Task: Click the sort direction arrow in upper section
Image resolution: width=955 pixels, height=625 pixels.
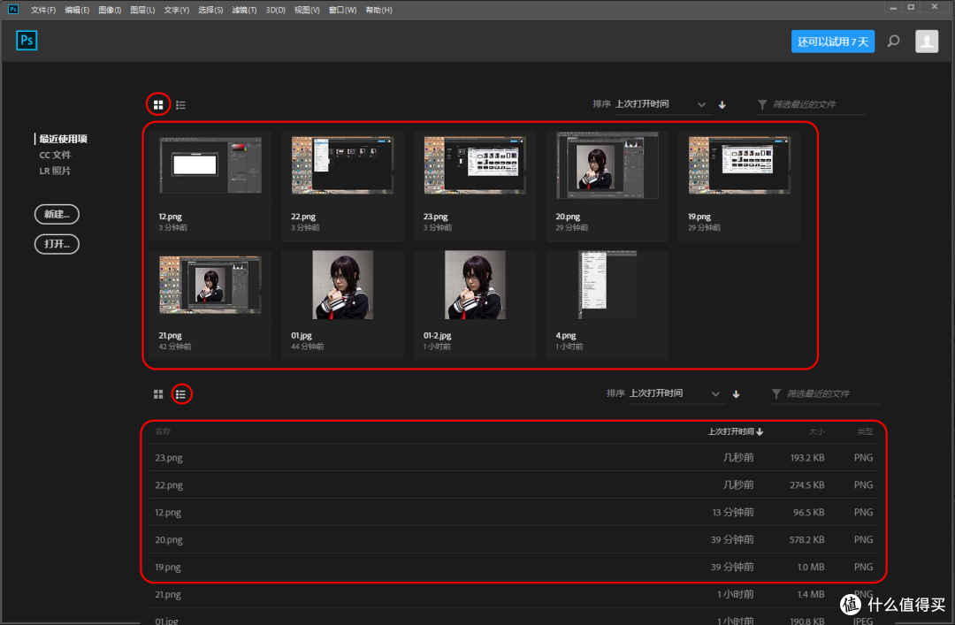Action: [x=722, y=104]
